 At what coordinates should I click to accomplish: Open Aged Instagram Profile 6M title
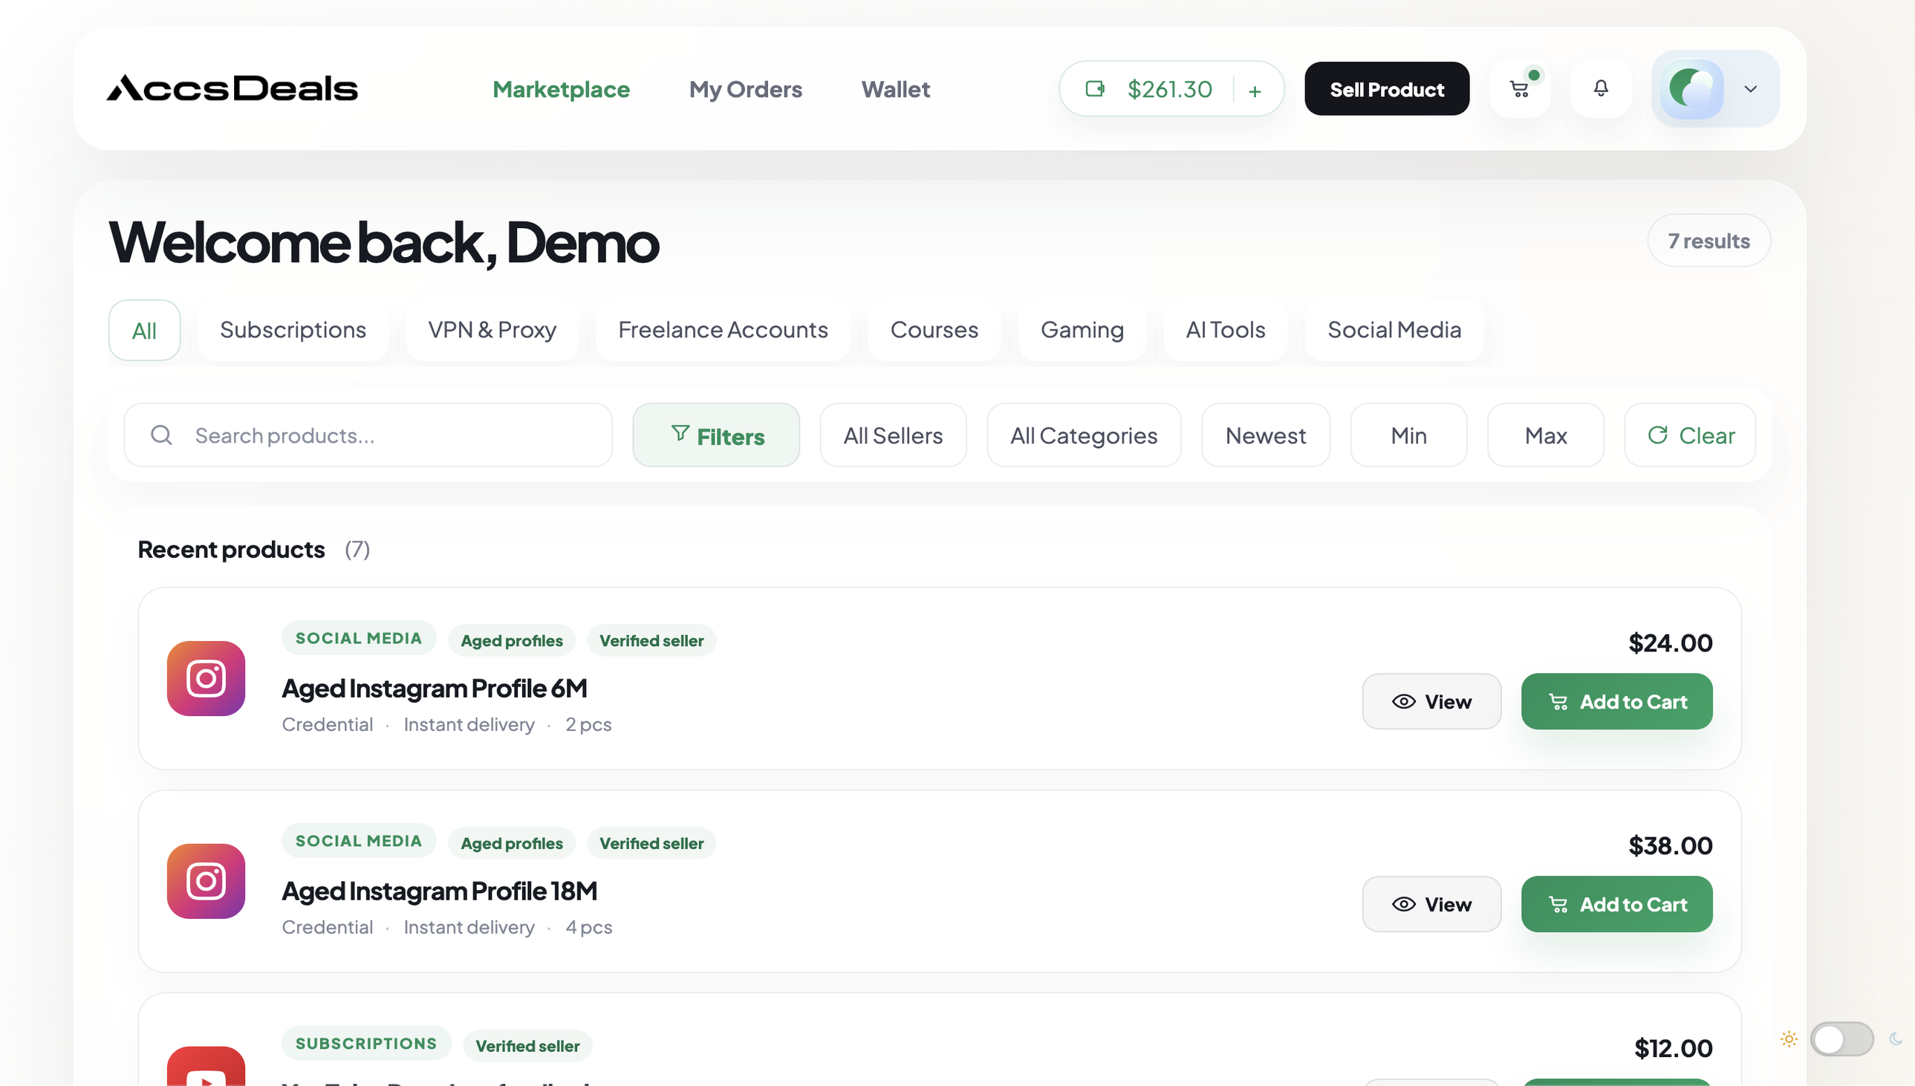pyautogui.click(x=435, y=689)
